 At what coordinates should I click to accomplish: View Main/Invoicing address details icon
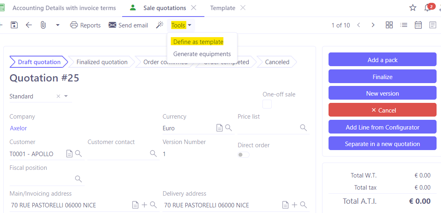[x=135, y=205]
